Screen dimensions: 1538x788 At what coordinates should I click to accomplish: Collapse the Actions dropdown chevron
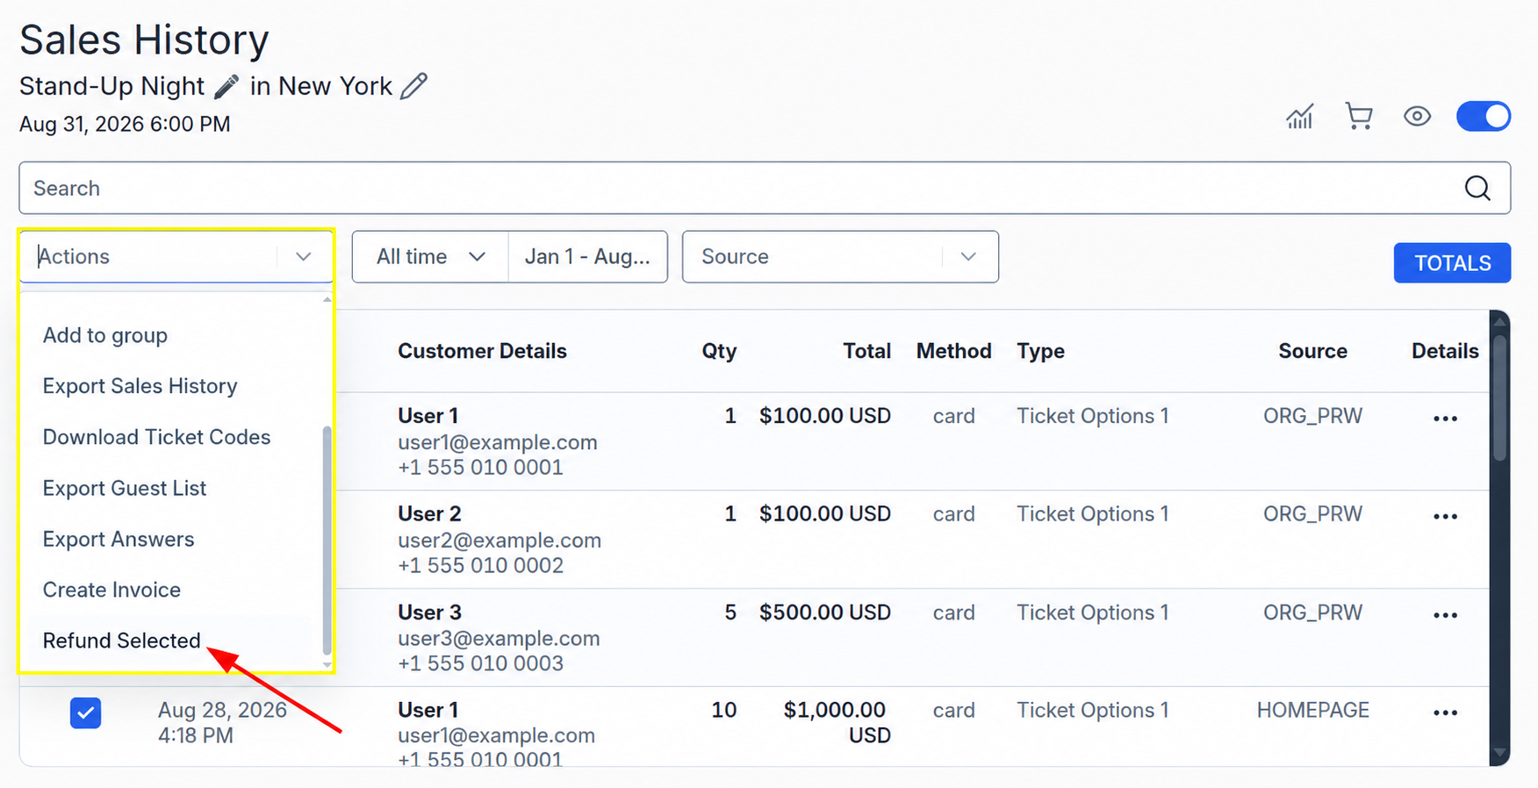(304, 256)
